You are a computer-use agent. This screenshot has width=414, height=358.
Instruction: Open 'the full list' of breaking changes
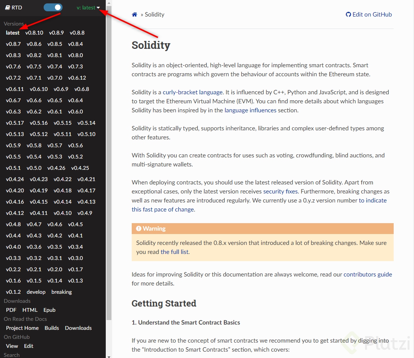(175, 252)
